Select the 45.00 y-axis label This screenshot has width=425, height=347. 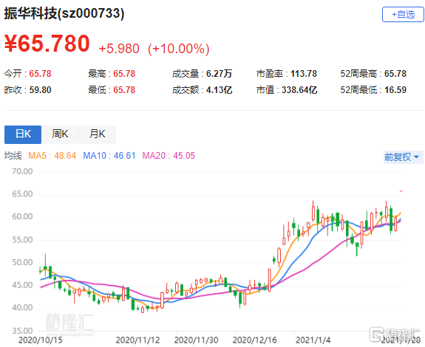[22, 285]
